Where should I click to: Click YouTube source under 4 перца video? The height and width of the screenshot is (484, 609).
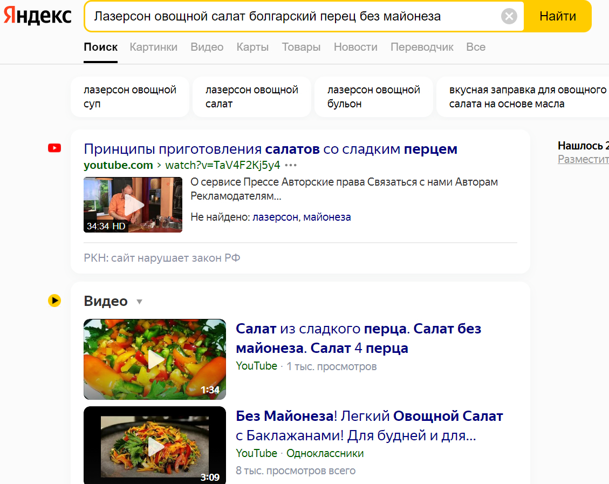[x=256, y=366]
